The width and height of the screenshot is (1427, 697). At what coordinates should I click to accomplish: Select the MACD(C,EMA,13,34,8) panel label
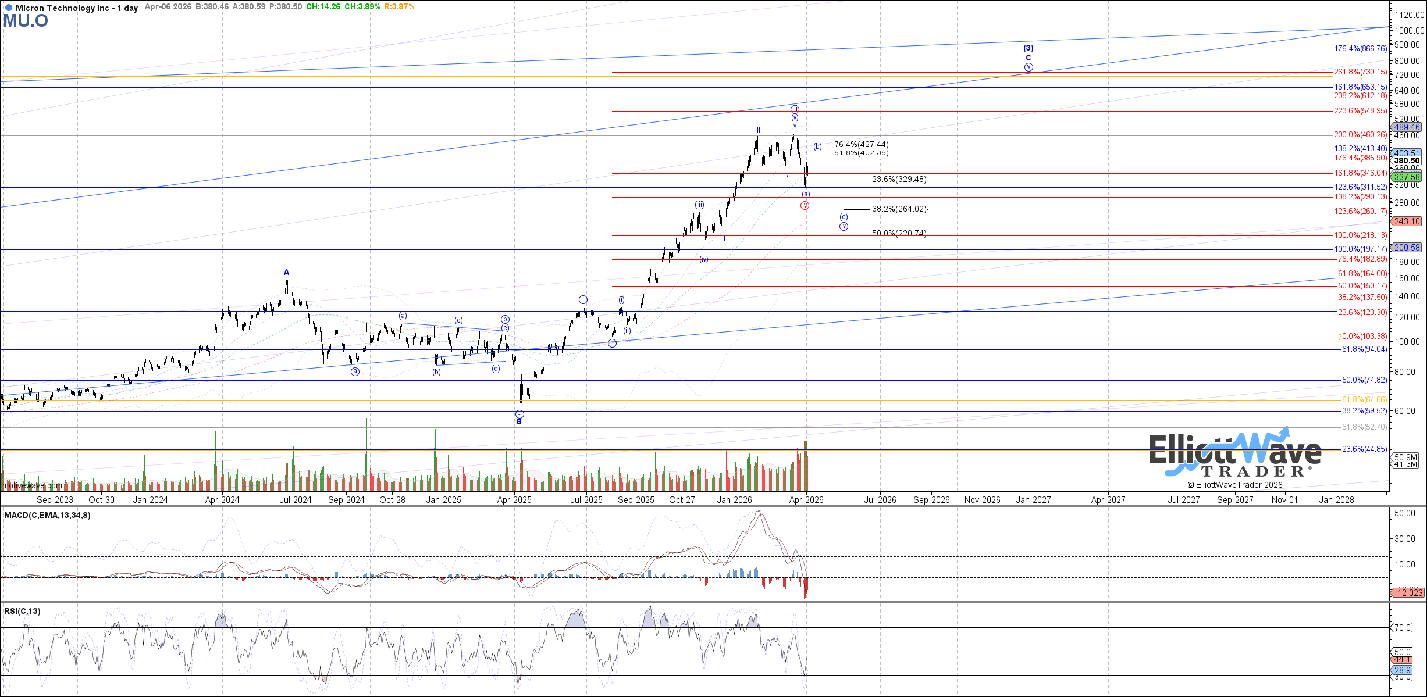point(48,515)
